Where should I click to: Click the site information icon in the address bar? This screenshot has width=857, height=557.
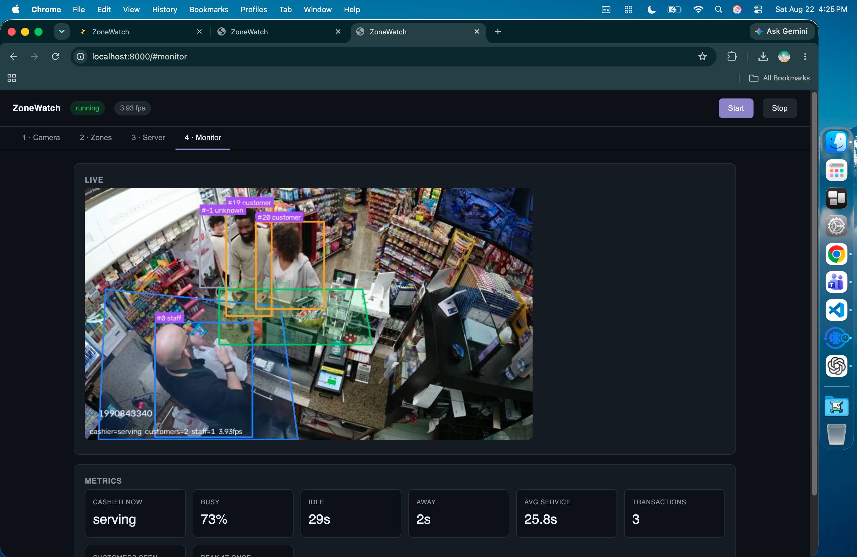click(81, 57)
